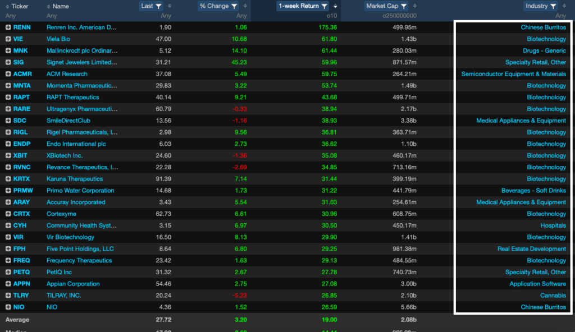Open the Viela Bio company link
The width and height of the screenshot is (575, 332).
[58, 39]
